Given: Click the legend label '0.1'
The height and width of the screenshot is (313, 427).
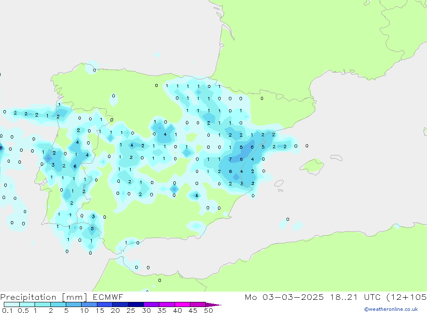Looking at the screenshot, I should [7, 310].
